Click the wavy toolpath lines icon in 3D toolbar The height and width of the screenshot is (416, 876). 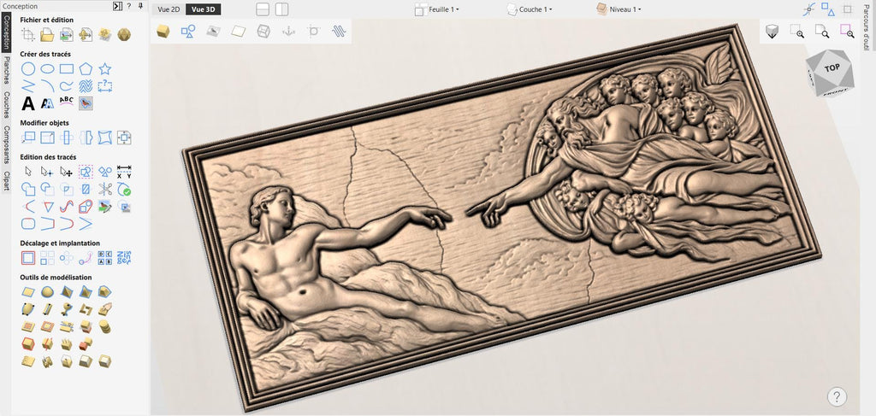339,32
